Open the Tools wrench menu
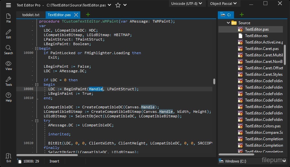Image resolution: width=290 pixels, height=167 pixels. (8, 81)
